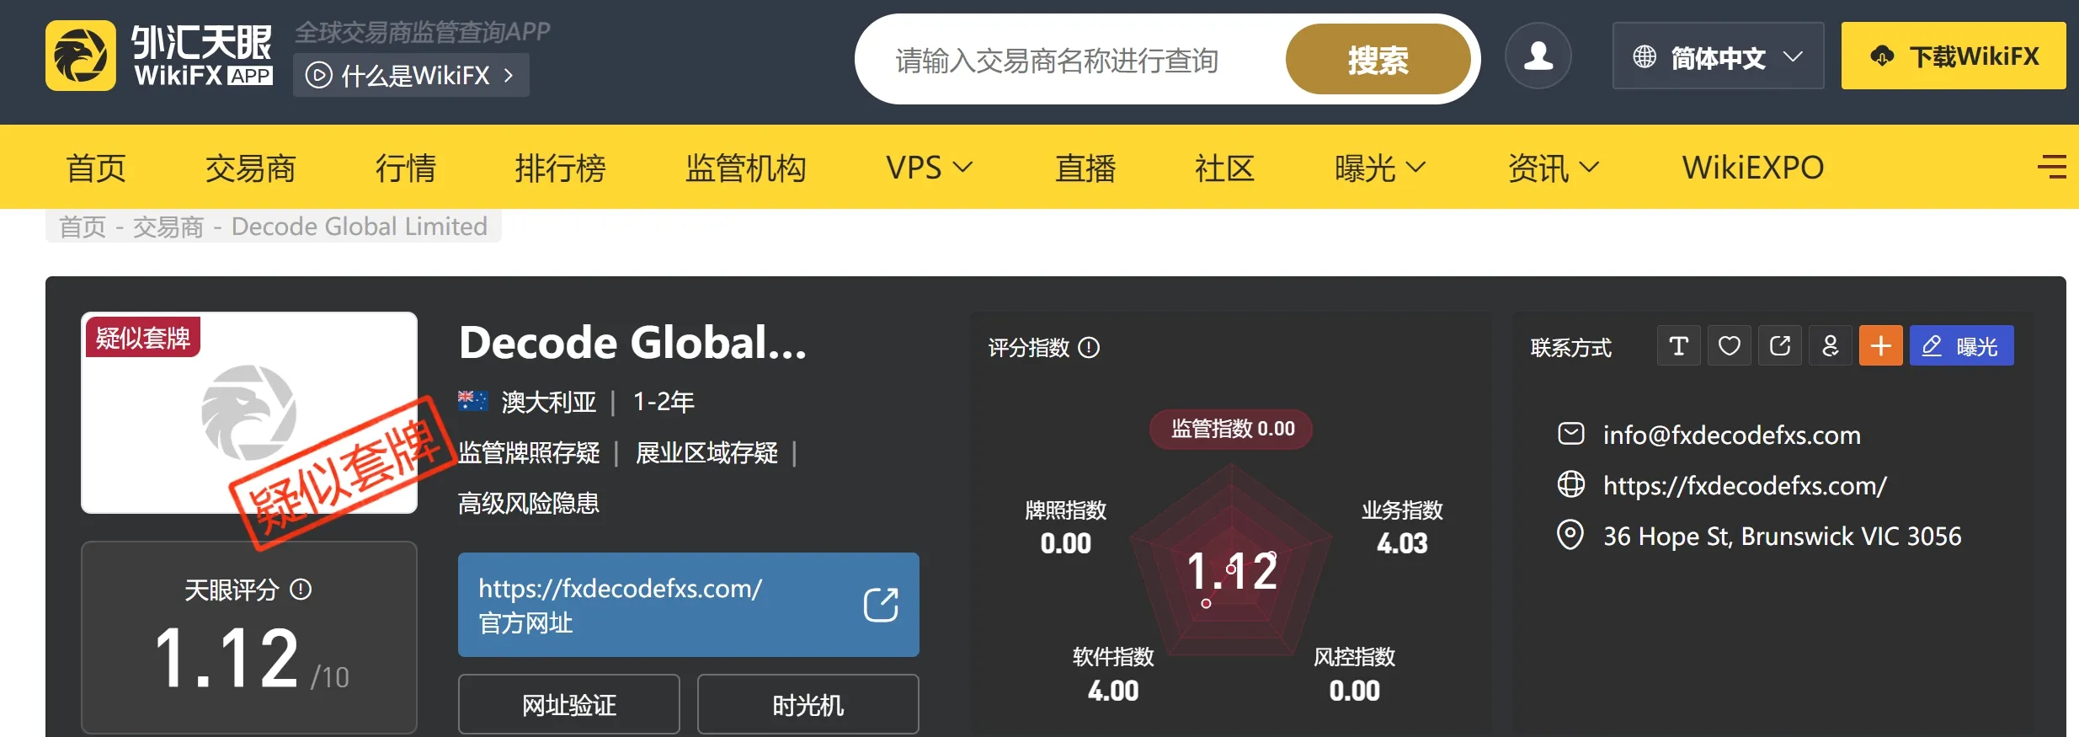Open the 社区 nav item
Viewport: 2079px width, 737px height.
(x=1224, y=168)
